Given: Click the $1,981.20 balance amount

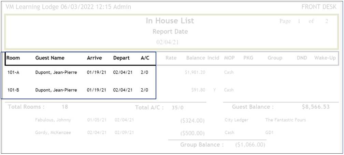Looking at the screenshot, I should click(195, 72).
